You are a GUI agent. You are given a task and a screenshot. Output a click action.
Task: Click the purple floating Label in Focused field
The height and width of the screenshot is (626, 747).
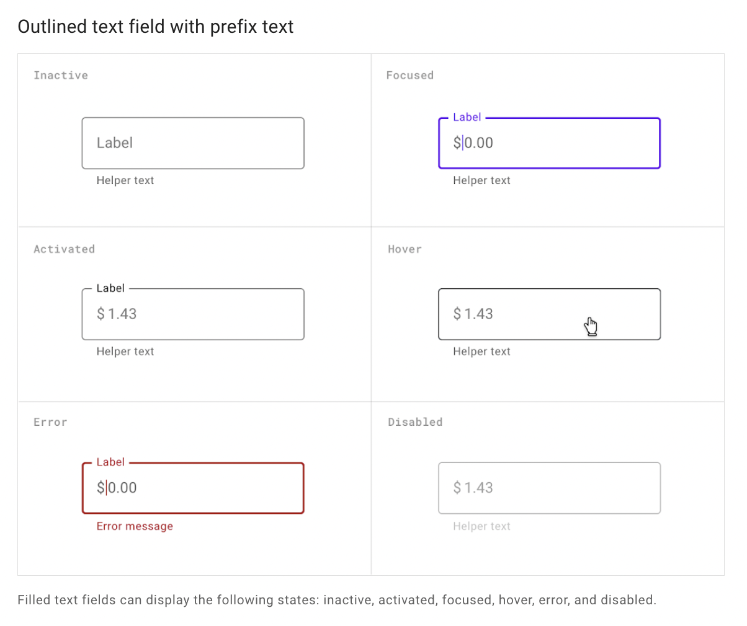467,117
